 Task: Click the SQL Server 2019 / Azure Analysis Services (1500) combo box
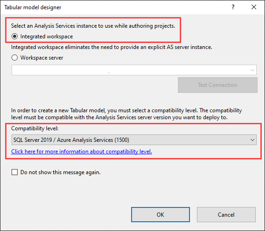134,140
